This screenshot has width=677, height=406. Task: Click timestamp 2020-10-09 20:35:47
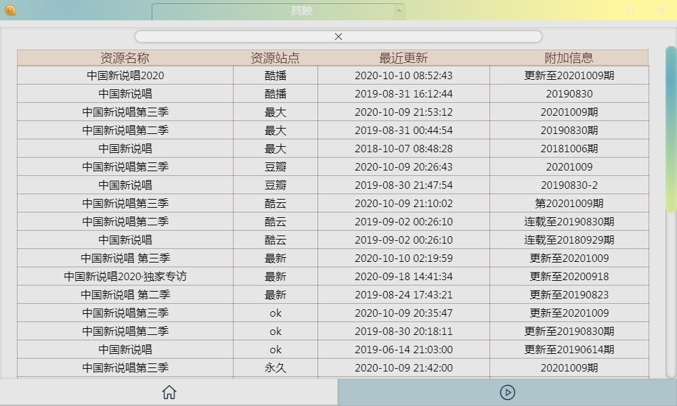[403, 313]
